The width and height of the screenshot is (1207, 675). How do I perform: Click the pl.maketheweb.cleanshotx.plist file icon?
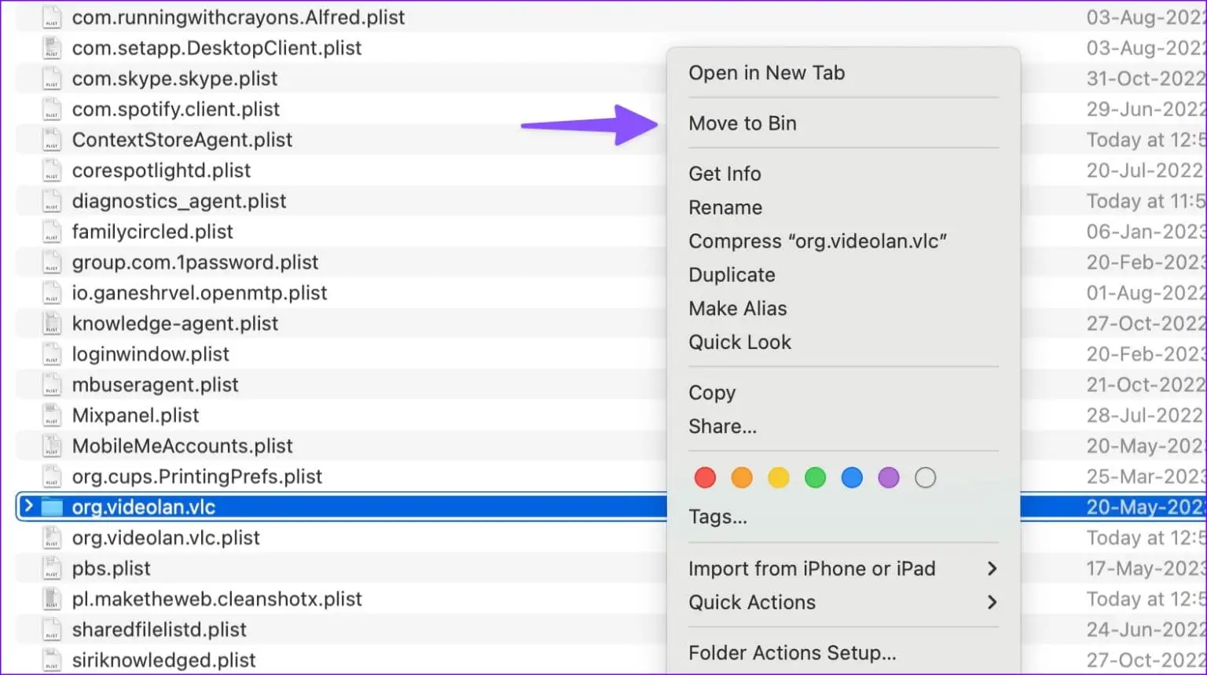pos(52,600)
